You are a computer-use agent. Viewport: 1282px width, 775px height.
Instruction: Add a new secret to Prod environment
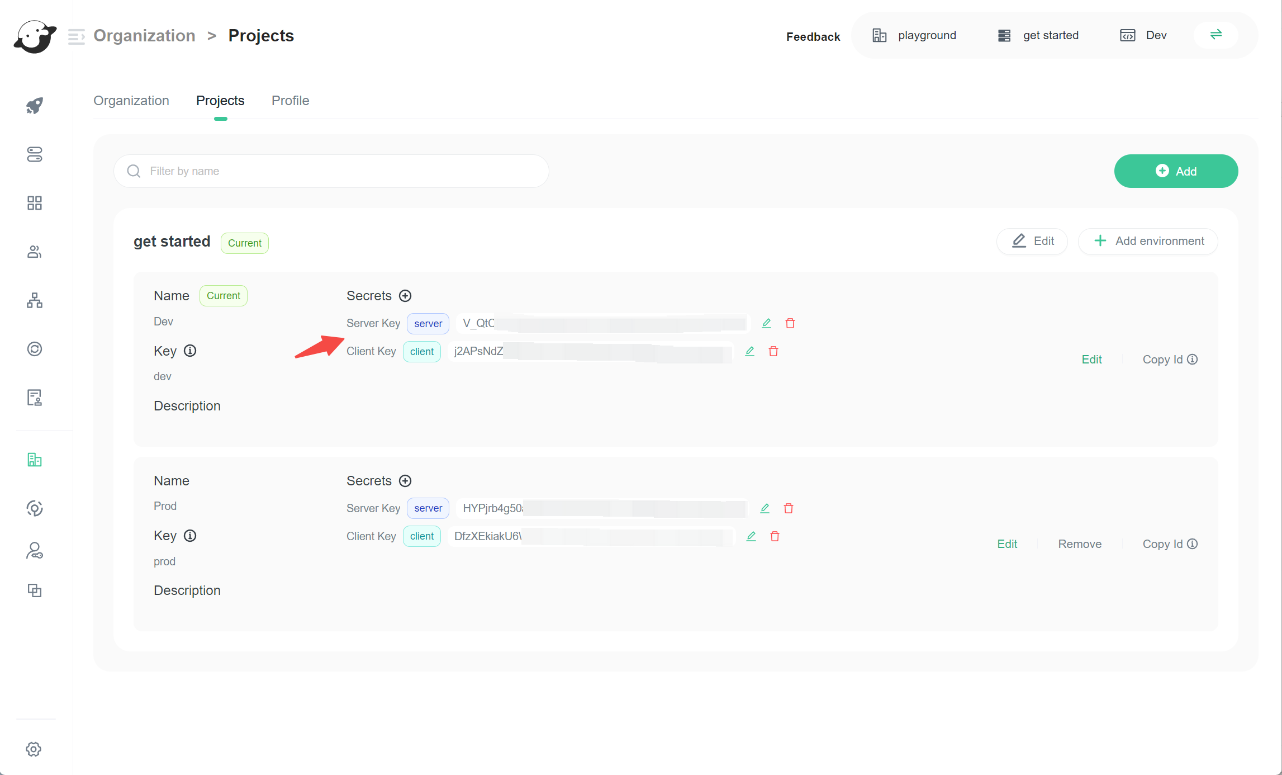[405, 481]
